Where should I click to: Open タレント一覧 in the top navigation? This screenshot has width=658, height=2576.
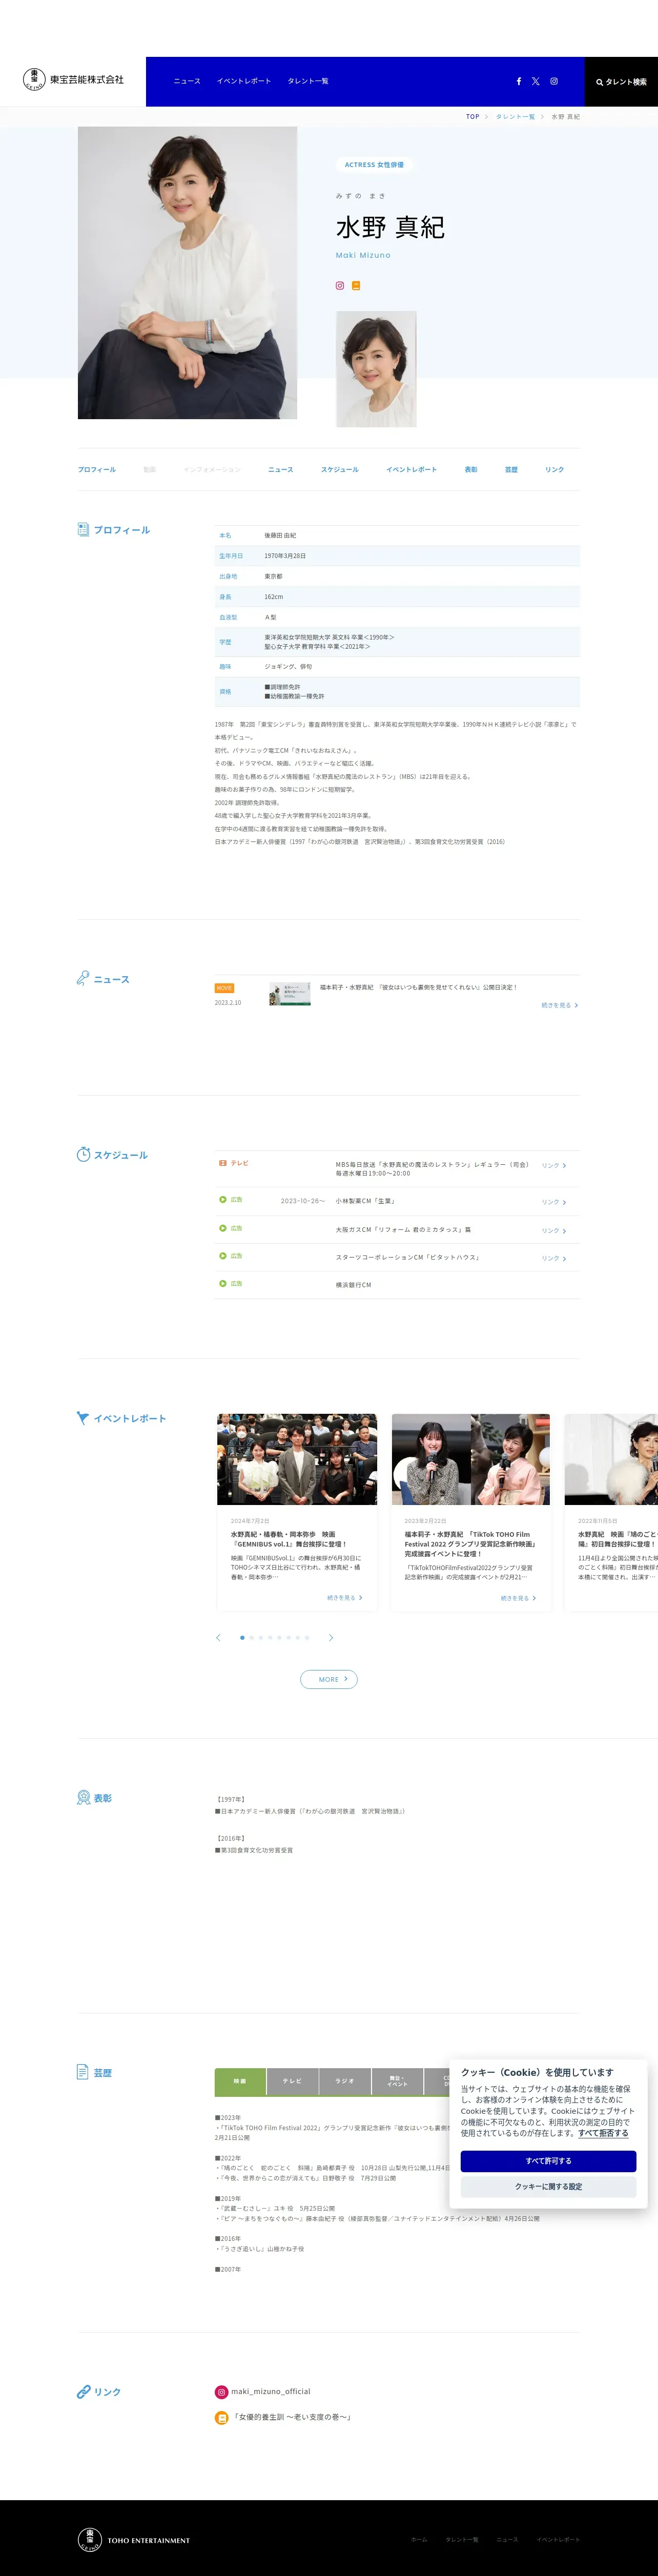tap(308, 82)
